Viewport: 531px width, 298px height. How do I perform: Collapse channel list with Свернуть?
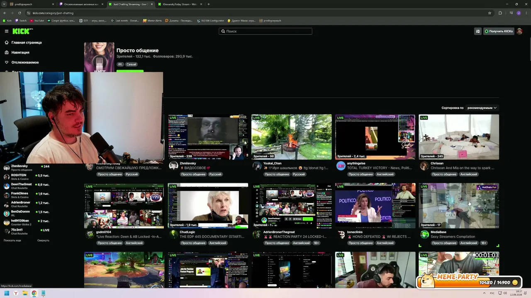43,240
